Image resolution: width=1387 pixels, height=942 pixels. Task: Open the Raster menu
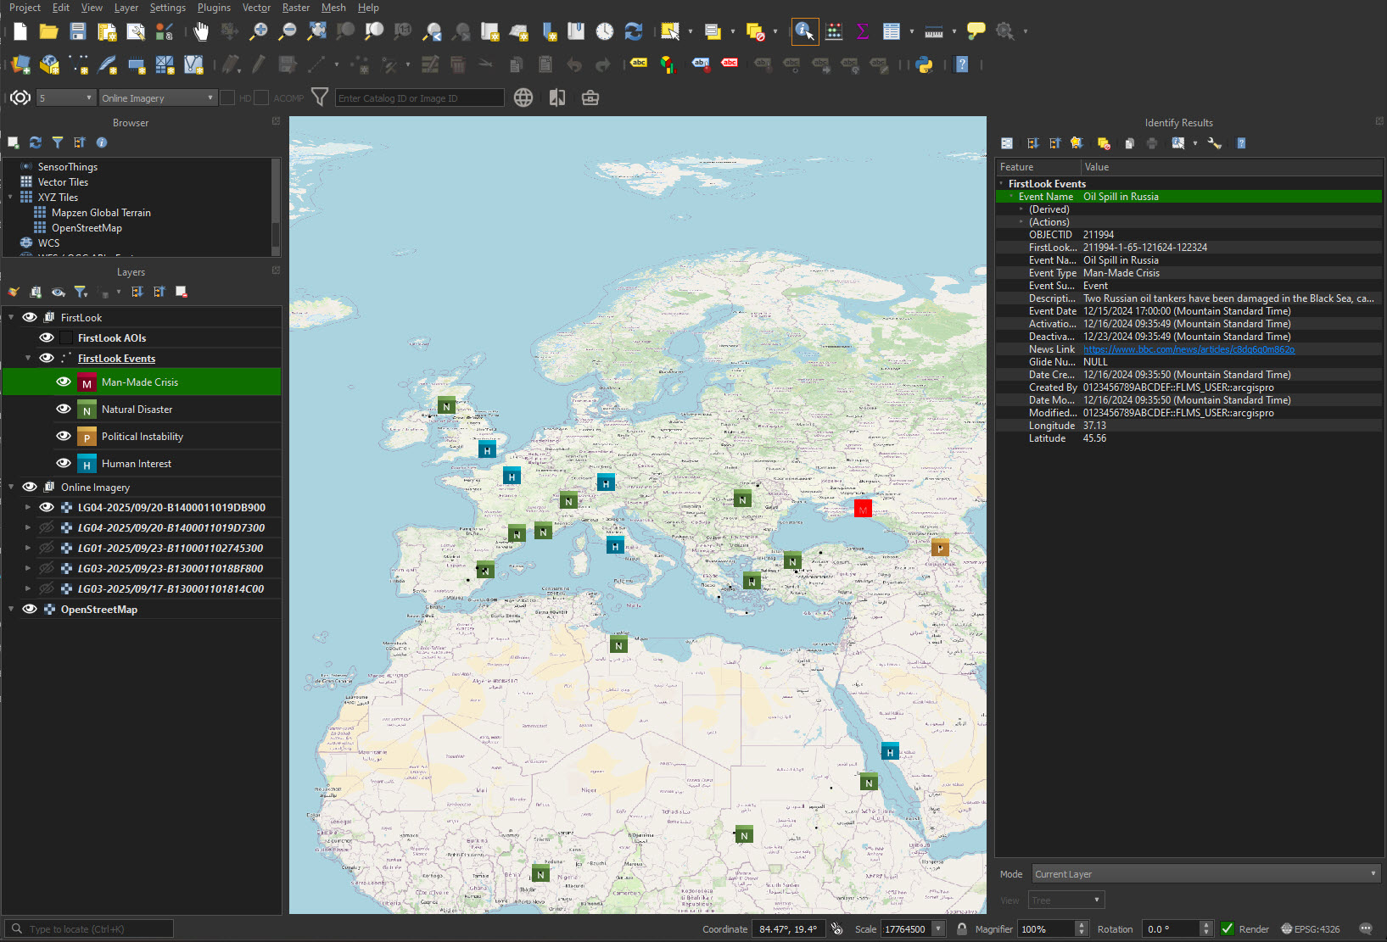pos(295,8)
